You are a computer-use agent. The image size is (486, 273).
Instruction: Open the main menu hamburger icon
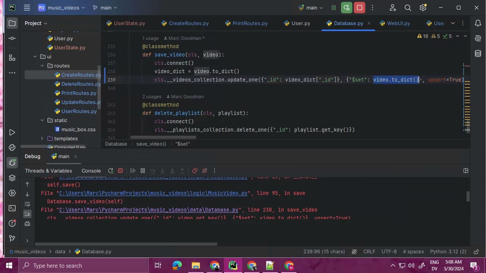pyautogui.click(x=27, y=8)
